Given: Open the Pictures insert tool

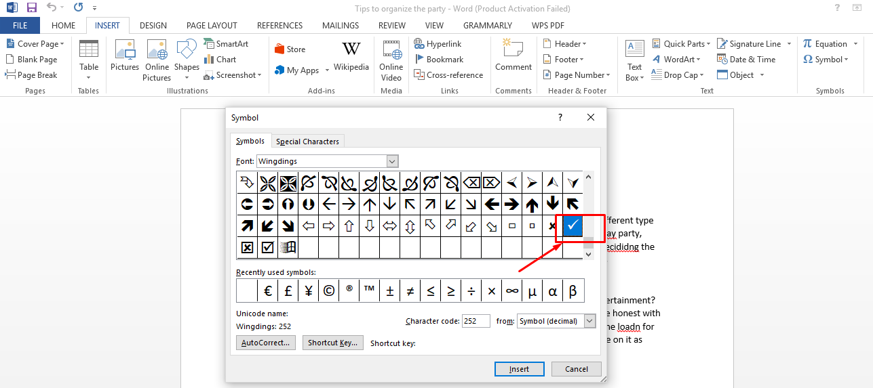Looking at the screenshot, I should [x=125, y=56].
